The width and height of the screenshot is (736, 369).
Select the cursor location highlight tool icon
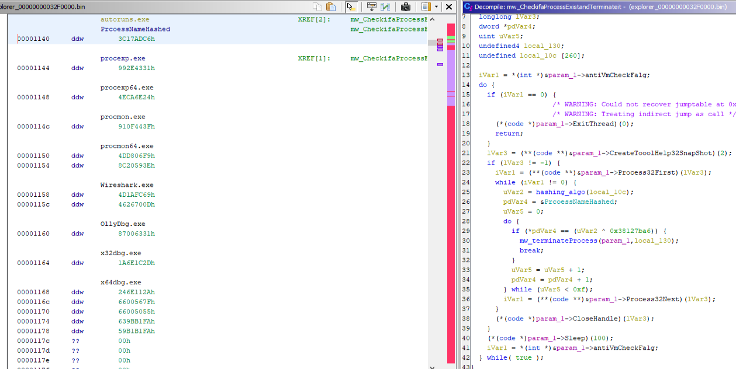(351, 6)
